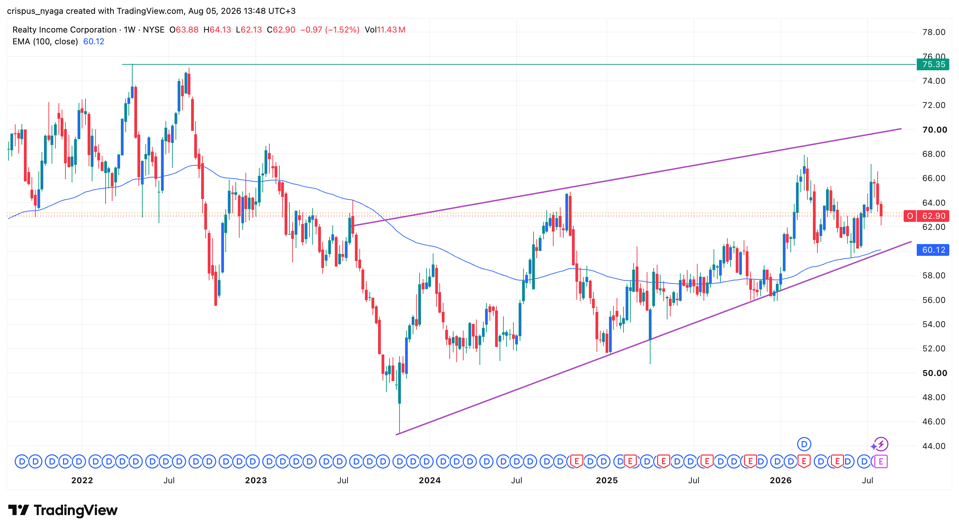Click the 72.00 price axis label
Viewport: 959px width, 531px height.
click(x=934, y=105)
